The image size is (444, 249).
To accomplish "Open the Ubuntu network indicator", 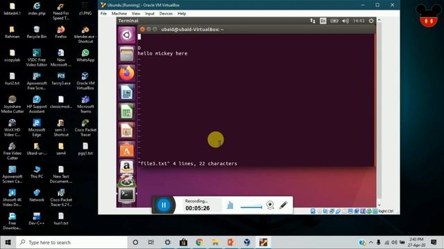I will point(313,21).
